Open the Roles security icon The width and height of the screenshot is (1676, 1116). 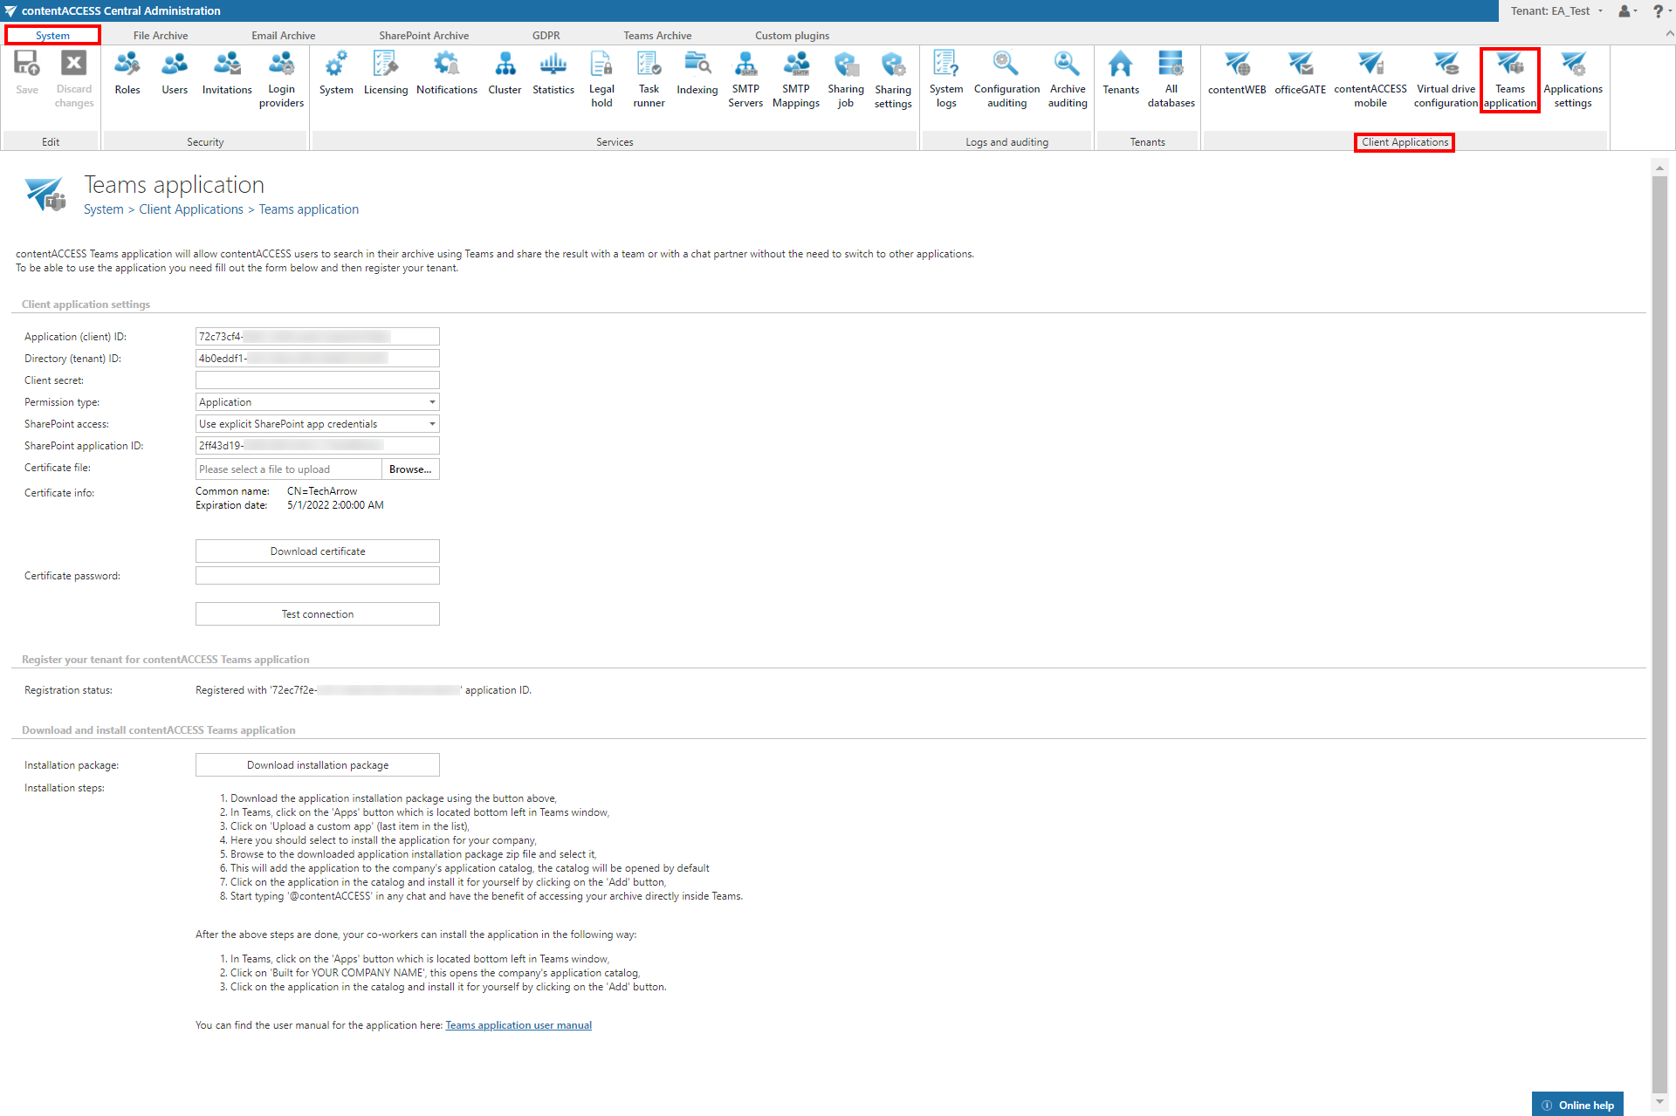click(x=127, y=73)
